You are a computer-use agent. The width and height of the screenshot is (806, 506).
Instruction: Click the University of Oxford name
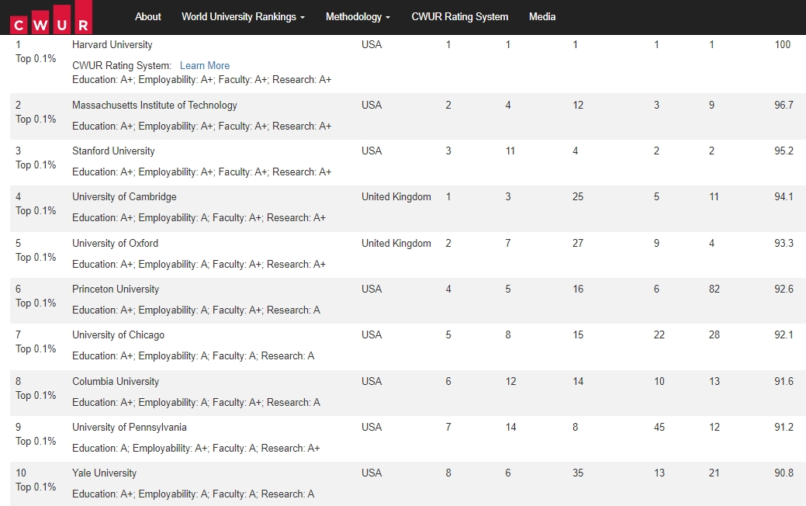point(115,244)
